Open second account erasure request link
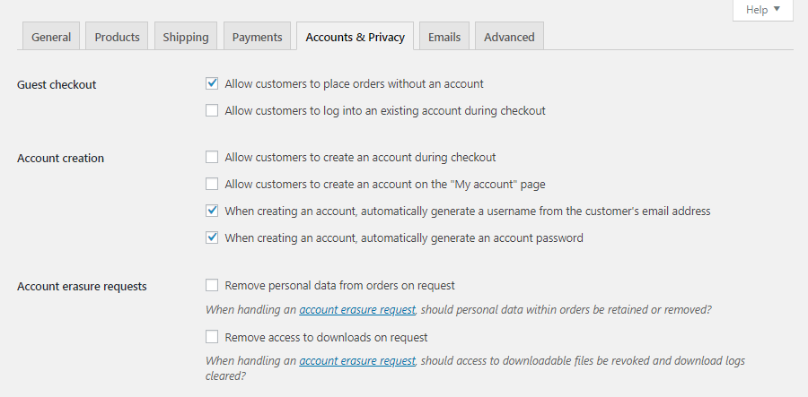Image resolution: width=808 pixels, height=397 pixels. tap(357, 361)
